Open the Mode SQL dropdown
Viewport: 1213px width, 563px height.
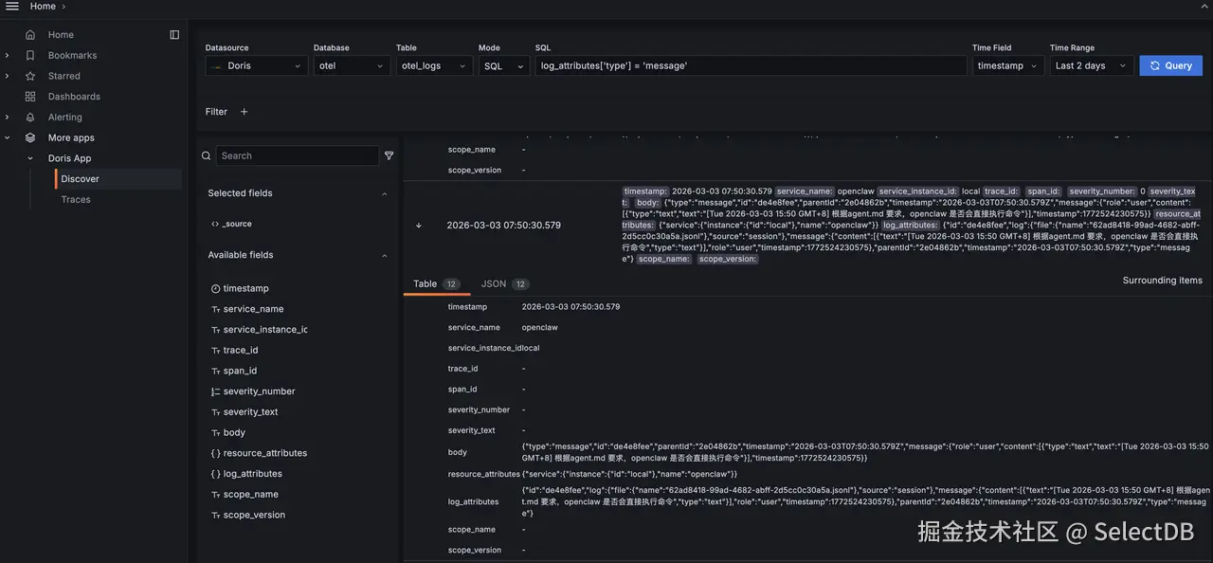coord(504,65)
